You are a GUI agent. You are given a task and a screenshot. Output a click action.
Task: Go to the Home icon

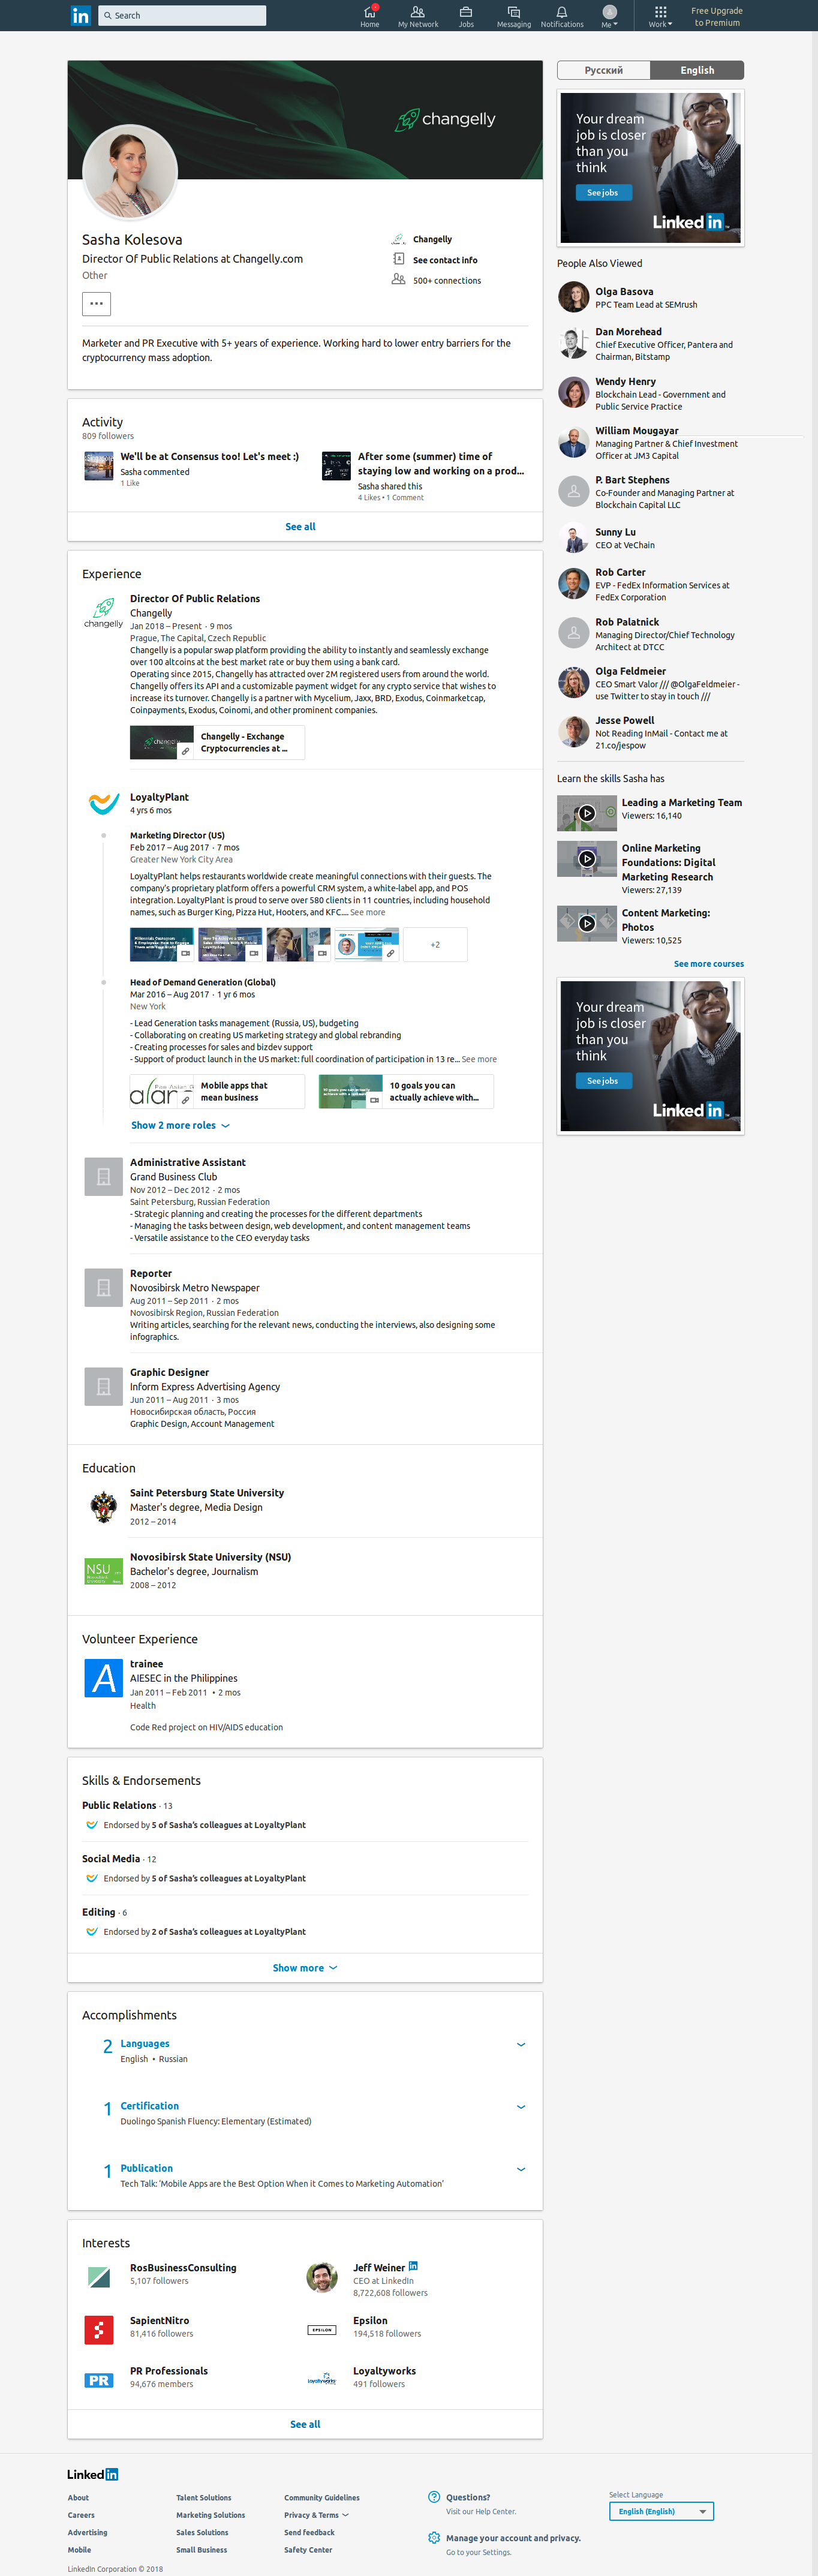click(369, 16)
